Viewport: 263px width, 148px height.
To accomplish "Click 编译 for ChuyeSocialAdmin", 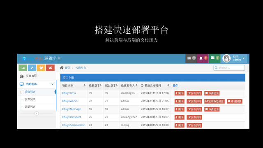I will 179,125.
